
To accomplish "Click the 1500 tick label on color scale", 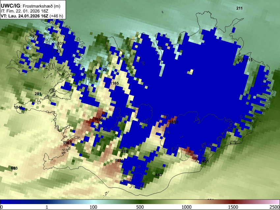I will pyautogui.click(x=233, y=207).
